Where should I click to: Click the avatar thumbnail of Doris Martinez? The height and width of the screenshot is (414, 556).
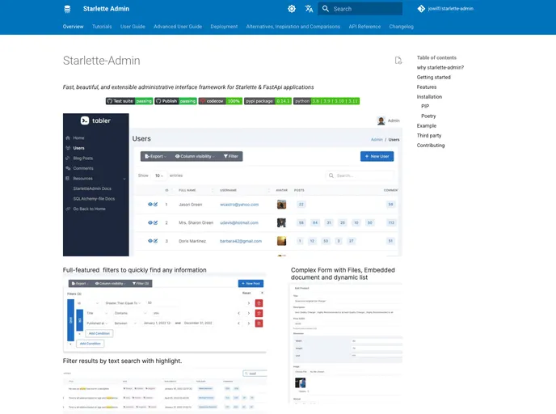[x=281, y=241]
